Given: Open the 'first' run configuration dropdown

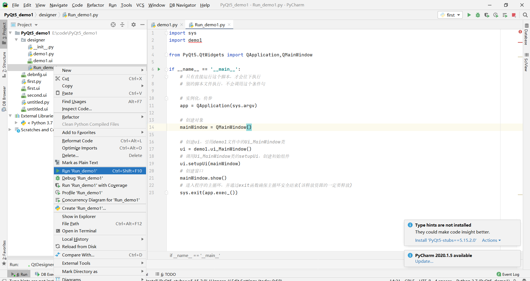Looking at the screenshot, I should tap(450, 15).
